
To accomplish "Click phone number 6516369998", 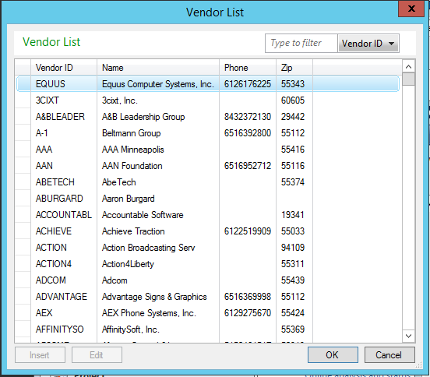I will pos(248,297).
